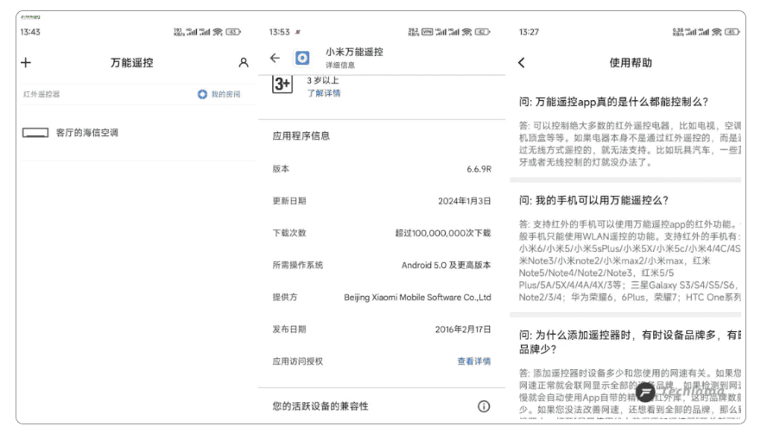Tap info icon beside 您的活跃设备的兼容性
This screenshot has height=433, width=761.
(484, 406)
